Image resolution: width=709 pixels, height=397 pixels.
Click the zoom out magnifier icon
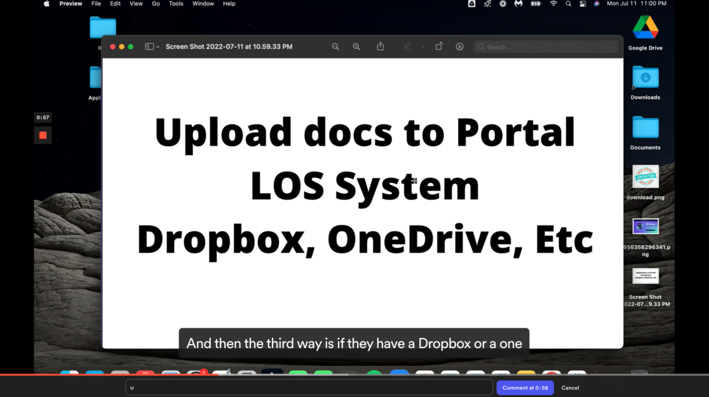pyautogui.click(x=335, y=47)
